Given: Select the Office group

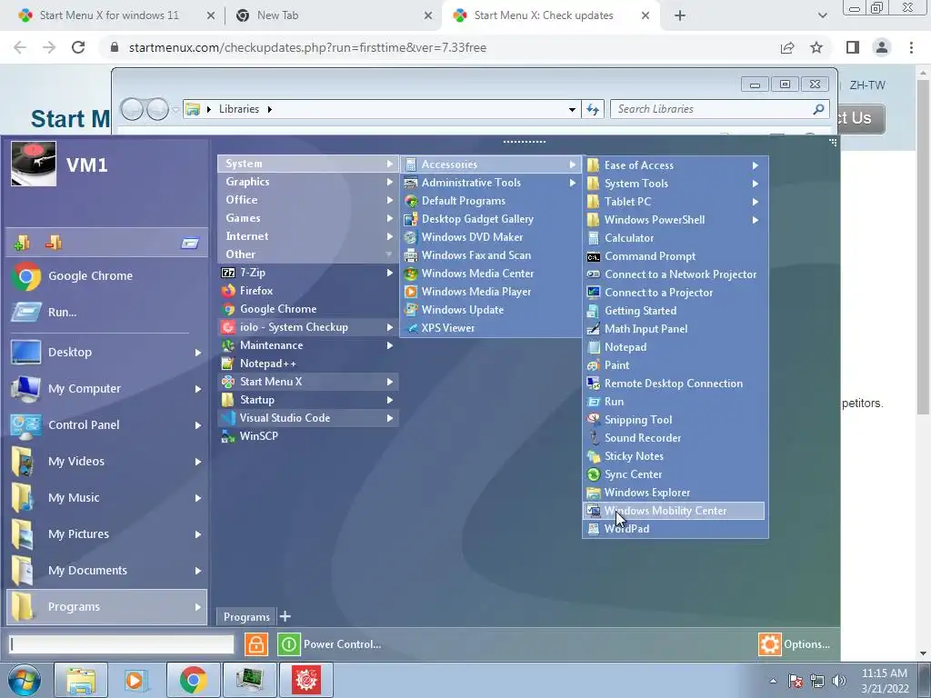Looking at the screenshot, I should tap(307, 200).
